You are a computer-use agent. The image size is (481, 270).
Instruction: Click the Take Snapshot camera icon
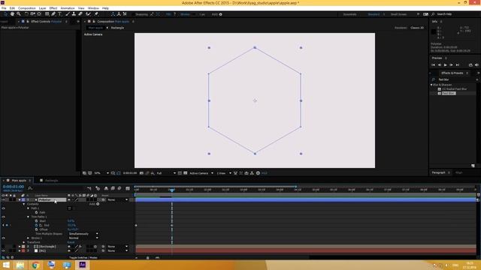tap(141, 173)
